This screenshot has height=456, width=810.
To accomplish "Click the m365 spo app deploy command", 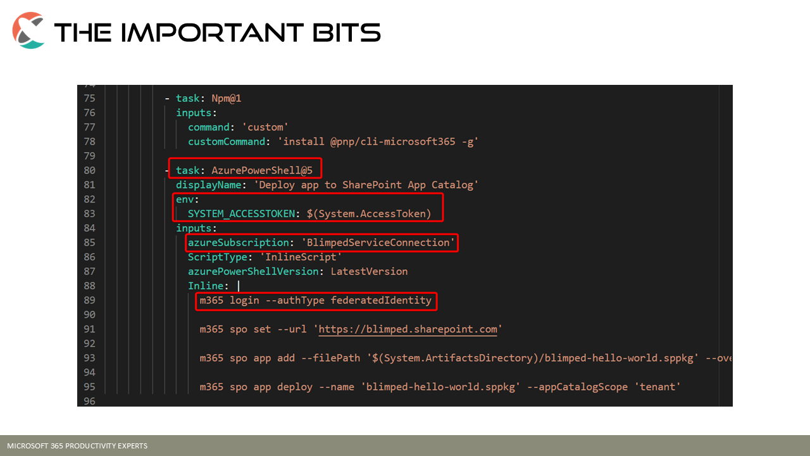I will tap(440, 386).
